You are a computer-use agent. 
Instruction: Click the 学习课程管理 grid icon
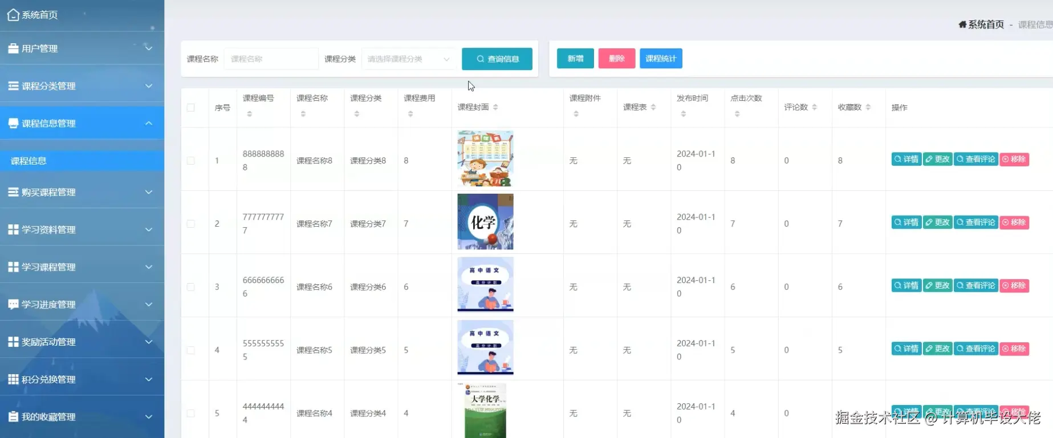[13, 267]
